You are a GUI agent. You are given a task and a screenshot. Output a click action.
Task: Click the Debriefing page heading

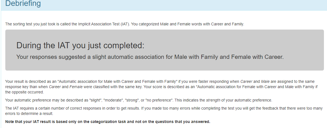pyautogui.click(x=23, y=4)
